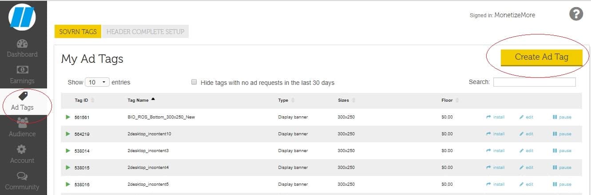This screenshot has height=195, width=591.
Task: Select the Ad Tags tag icon
Action: (x=22, y=96)
